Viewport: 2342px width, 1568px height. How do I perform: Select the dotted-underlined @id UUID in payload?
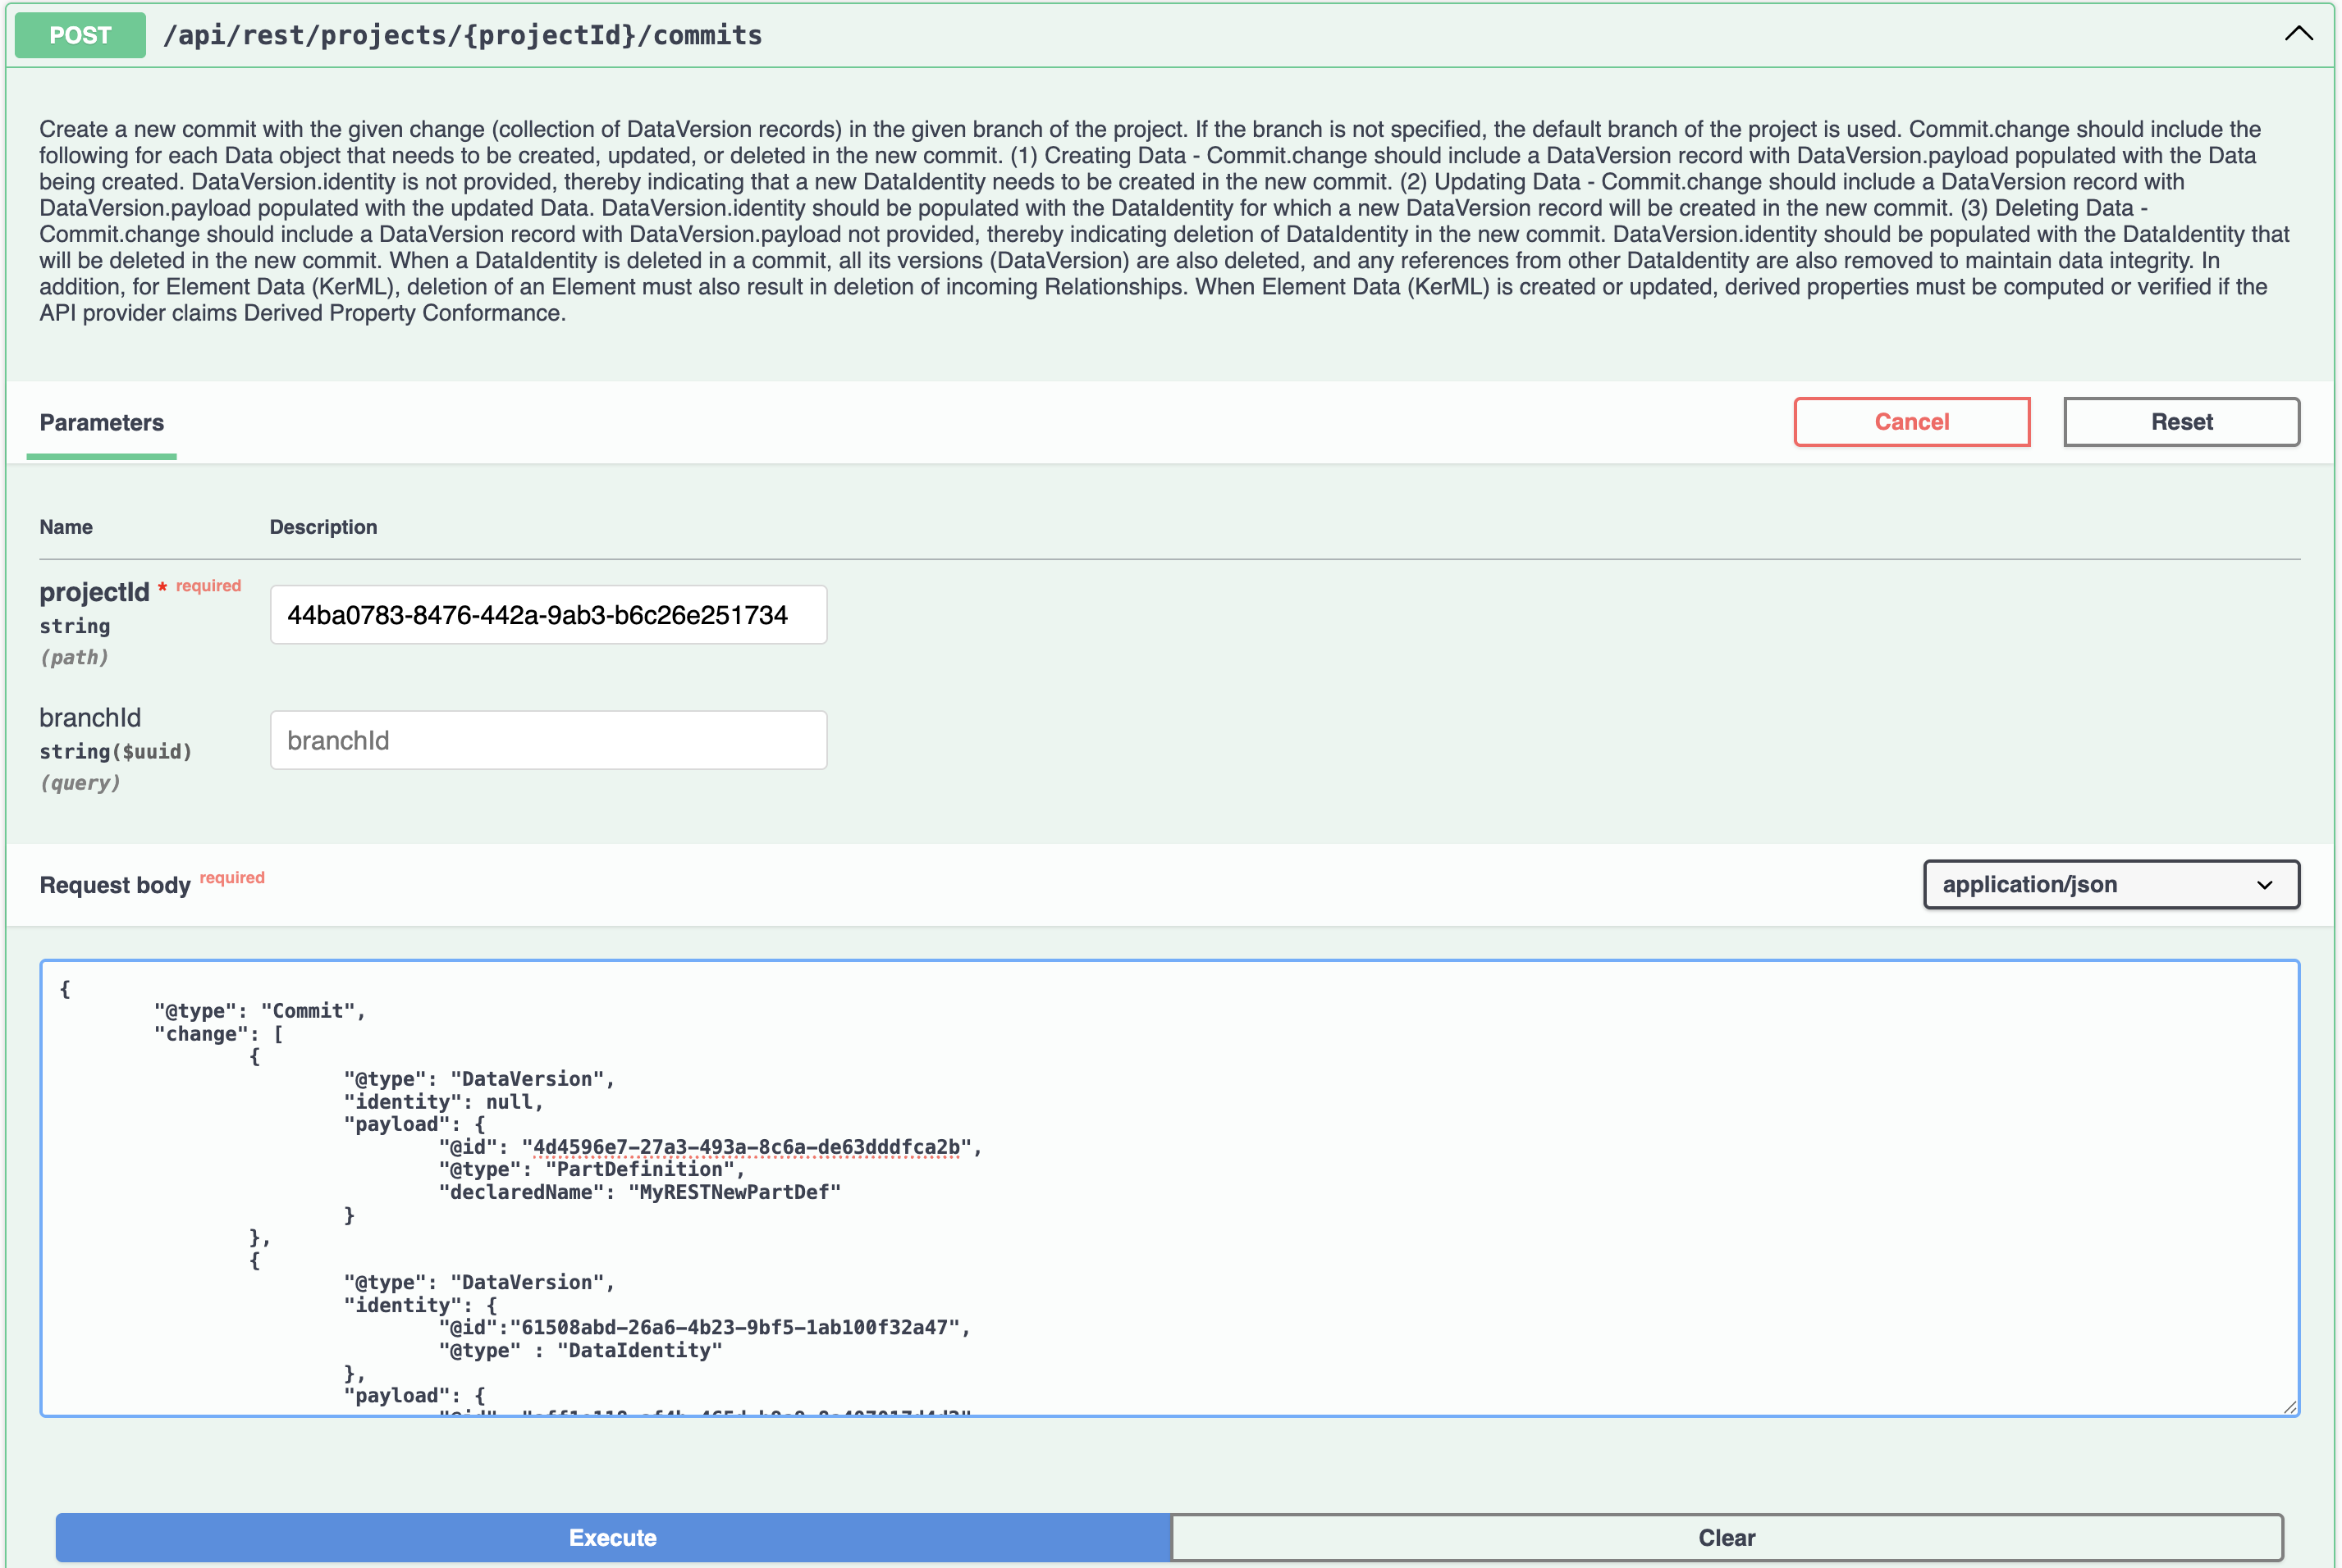[x=746, y=1146]
